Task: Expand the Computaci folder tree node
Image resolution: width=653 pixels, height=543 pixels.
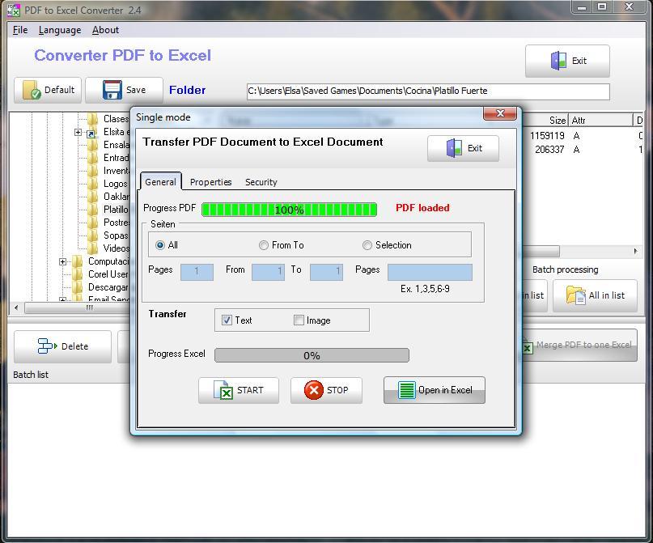Action: tap(62, 261)
